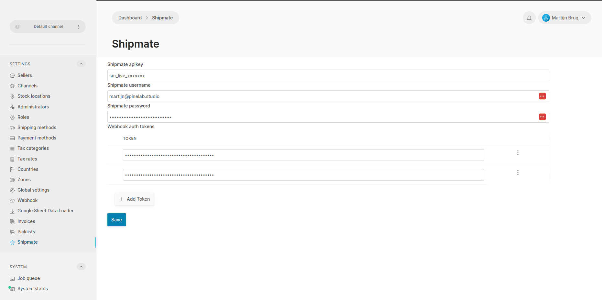Click the Countries flag icon
Image resolution: width=602 pixels, height=300 pixels.
pos(12,170)
